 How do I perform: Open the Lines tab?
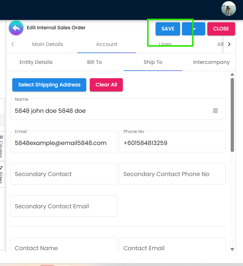(x=165, y=44)
